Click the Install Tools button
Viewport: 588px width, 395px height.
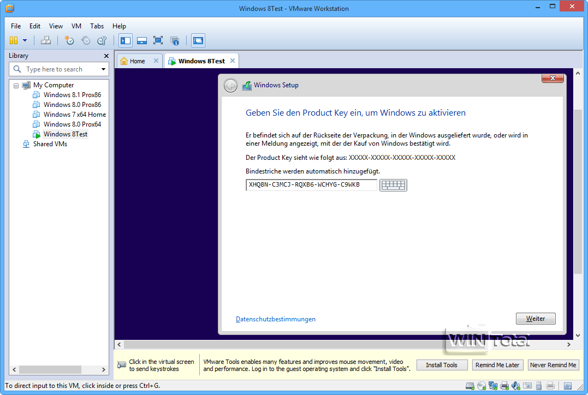(442, 365)
